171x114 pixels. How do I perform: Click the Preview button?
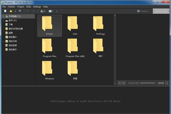click(142, 11)
